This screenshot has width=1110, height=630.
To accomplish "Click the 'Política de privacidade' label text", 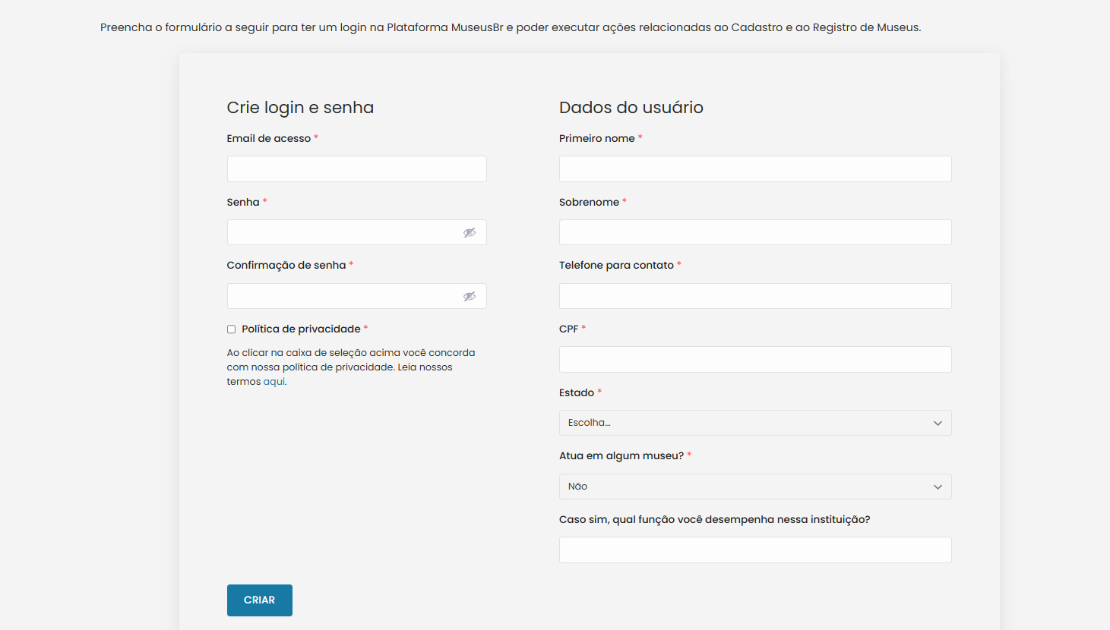I will coord(301,329).
